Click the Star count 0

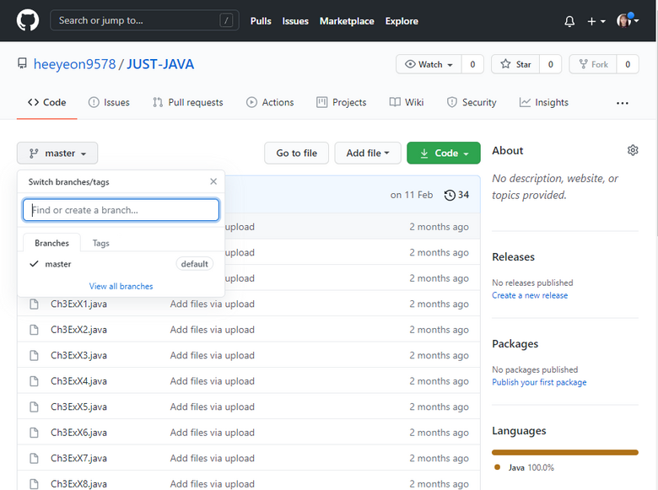click(551, 64)
